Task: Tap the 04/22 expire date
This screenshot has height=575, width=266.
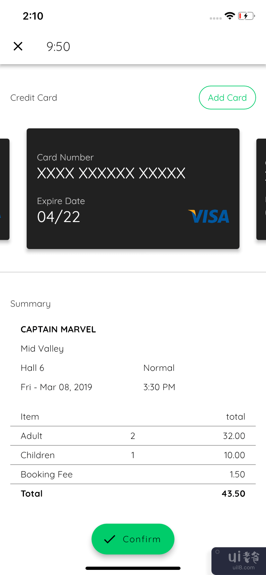Action: 58,217
